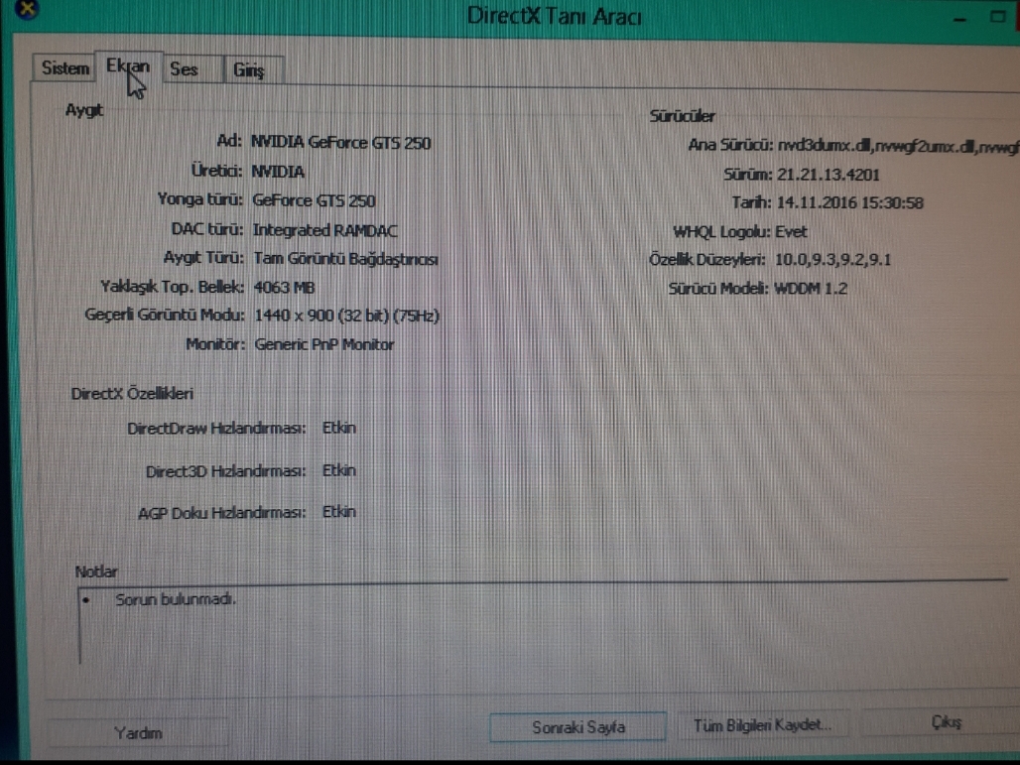Screen dimensions: 1020x765
Task: Click Direct3D Hızlandırması 'Etkin' value
Action: (339, 470)
